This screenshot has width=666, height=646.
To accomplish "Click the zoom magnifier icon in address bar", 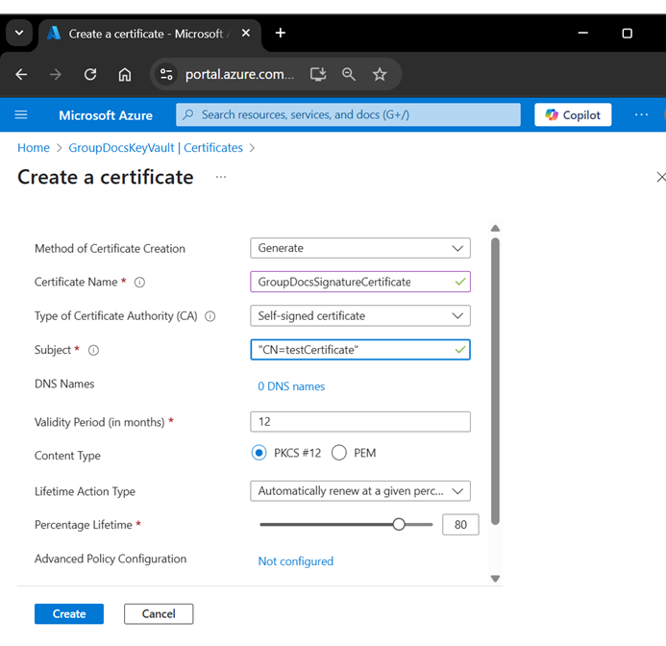I will pyautogui.click(x=349, y=74).
